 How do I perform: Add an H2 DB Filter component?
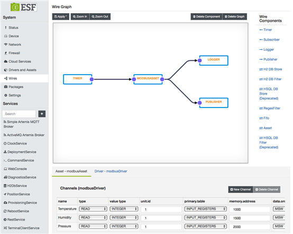point(270,79)
